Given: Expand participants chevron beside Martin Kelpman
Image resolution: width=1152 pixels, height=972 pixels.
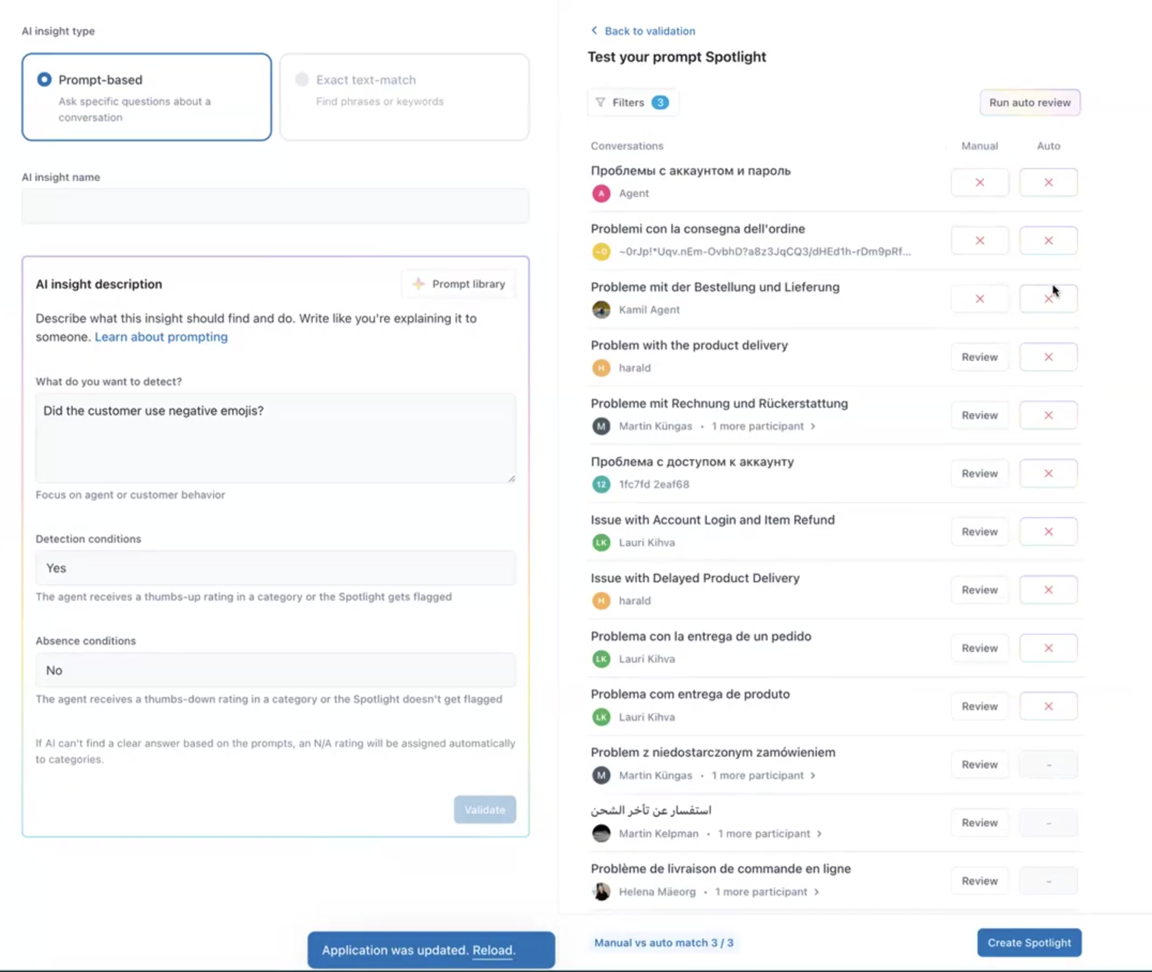Looking at the screenshot, I should click(x=819, y=834).
